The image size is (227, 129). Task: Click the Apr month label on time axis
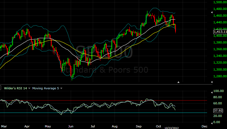pos(27,126)
